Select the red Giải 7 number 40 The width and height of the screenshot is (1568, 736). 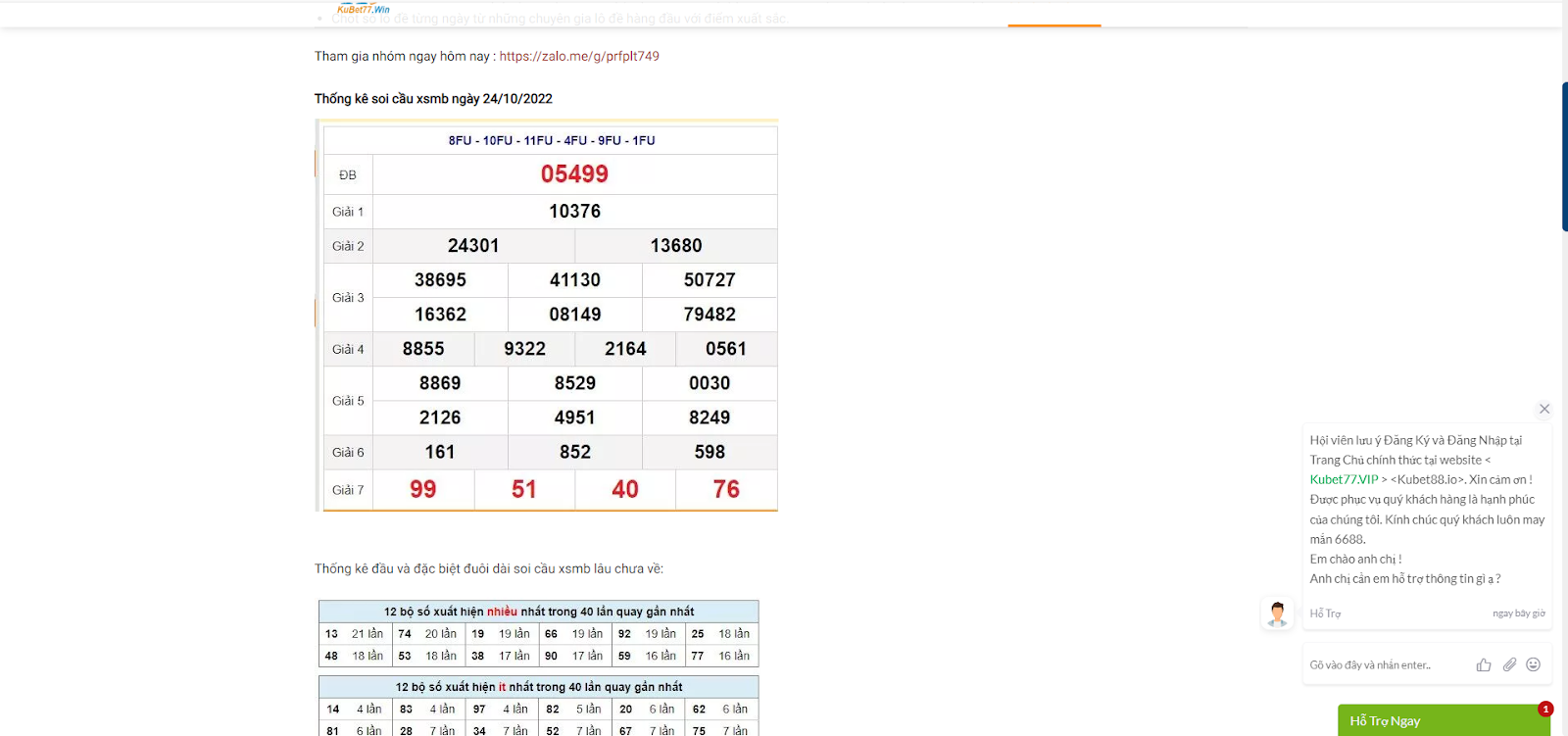coord(625,489)
